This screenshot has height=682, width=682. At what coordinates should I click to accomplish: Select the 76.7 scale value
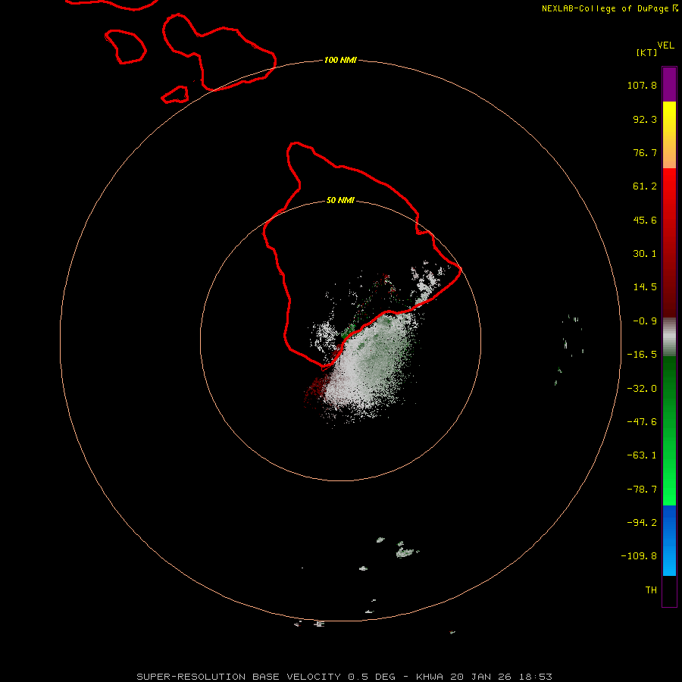(x=645, y=152)
